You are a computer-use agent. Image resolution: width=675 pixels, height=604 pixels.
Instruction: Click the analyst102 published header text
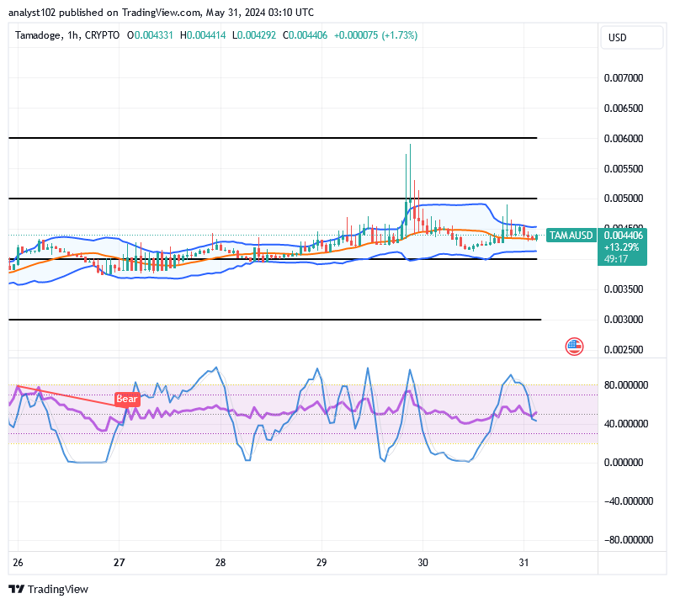(x=161, y=13)
